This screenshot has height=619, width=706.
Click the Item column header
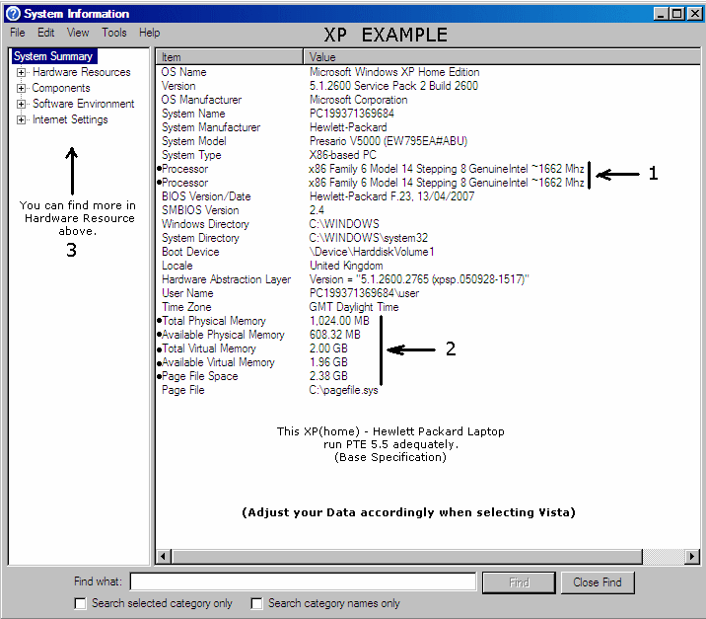pos(229,57)
